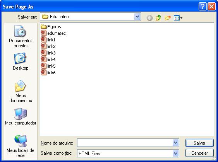Click the help question mark button
218x162 pixels.
click(x=203, y=7)
